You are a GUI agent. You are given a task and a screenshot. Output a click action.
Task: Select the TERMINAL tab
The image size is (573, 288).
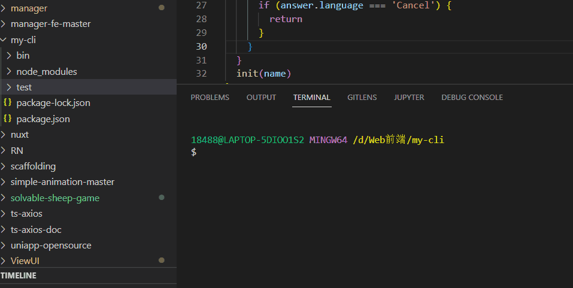click(x=312, y=97)
